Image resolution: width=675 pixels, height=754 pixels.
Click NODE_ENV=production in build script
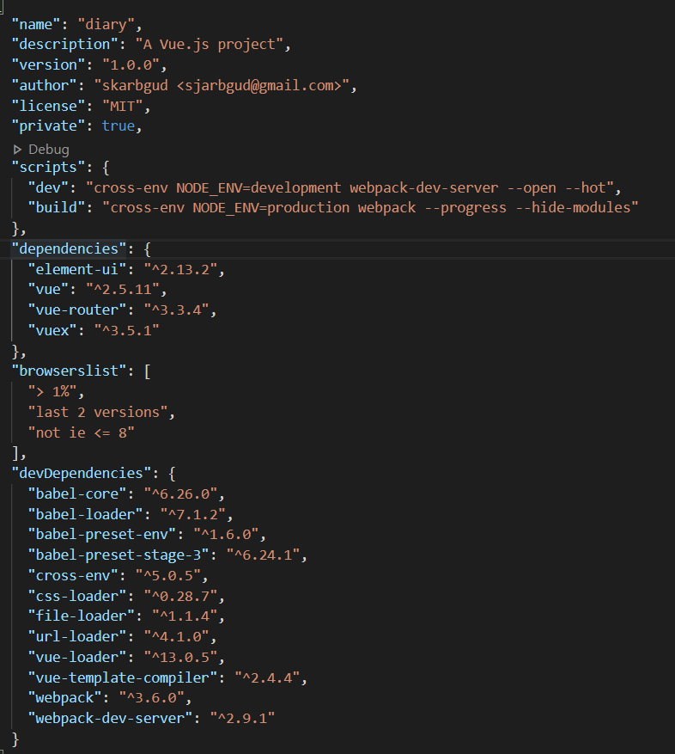pos(271,207)
